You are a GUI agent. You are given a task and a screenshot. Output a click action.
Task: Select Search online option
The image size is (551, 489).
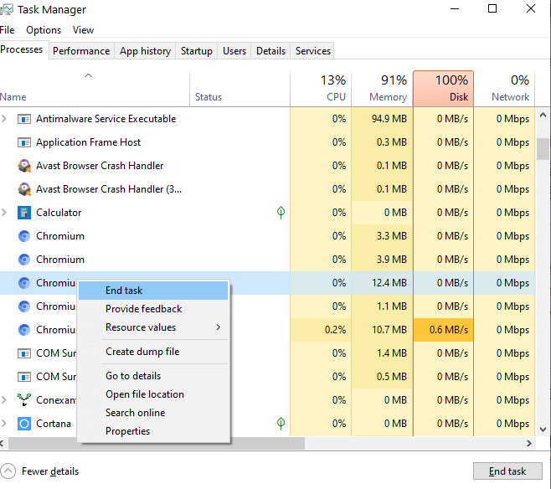pyautogui.click(x=153, y=413)
